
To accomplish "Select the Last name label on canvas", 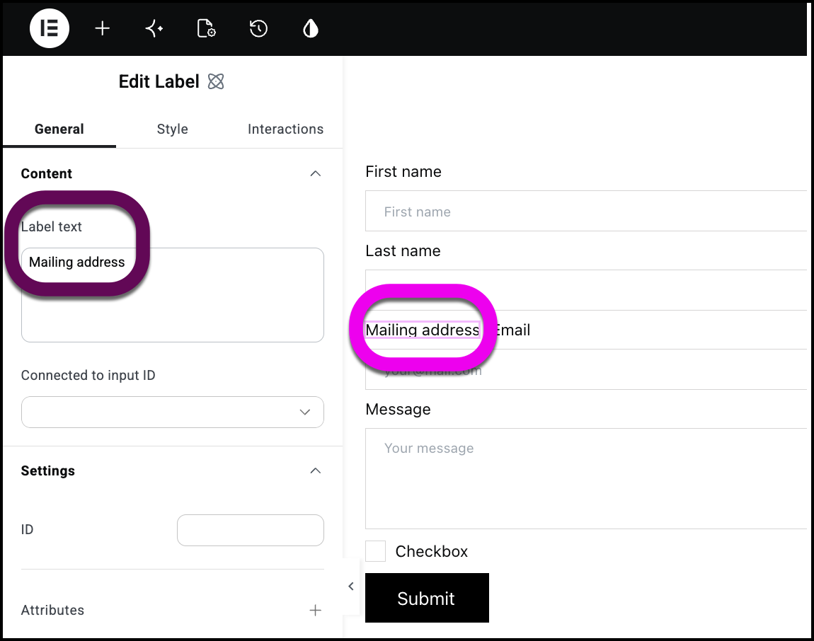I will [403, 251].
